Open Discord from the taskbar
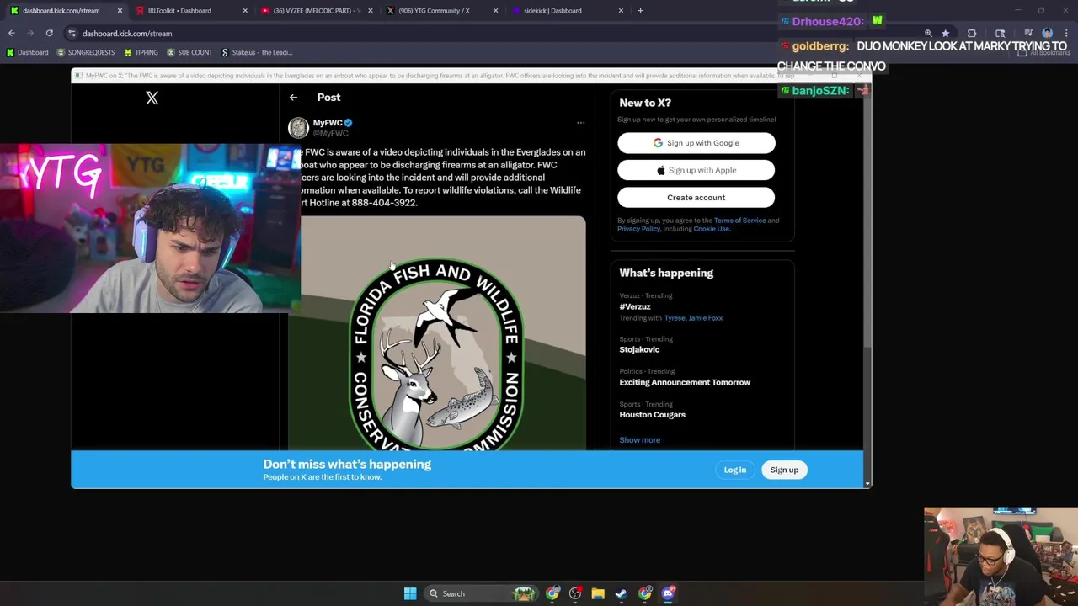Screen dimensions: 1078x606 pos(668,593)
